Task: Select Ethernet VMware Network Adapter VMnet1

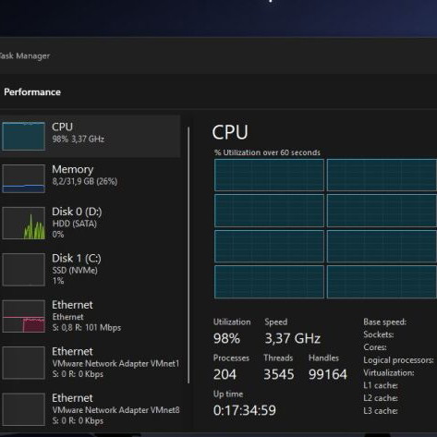Action: pyautogui.click(x=90, y=363)
